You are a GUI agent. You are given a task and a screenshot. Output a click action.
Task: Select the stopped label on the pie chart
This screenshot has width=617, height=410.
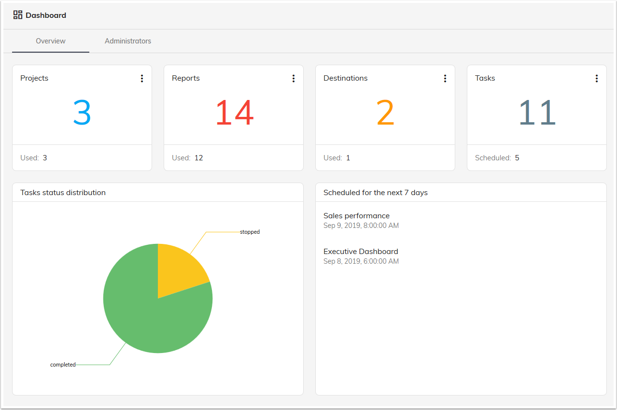pyautogui.click(x=250, y=232)
